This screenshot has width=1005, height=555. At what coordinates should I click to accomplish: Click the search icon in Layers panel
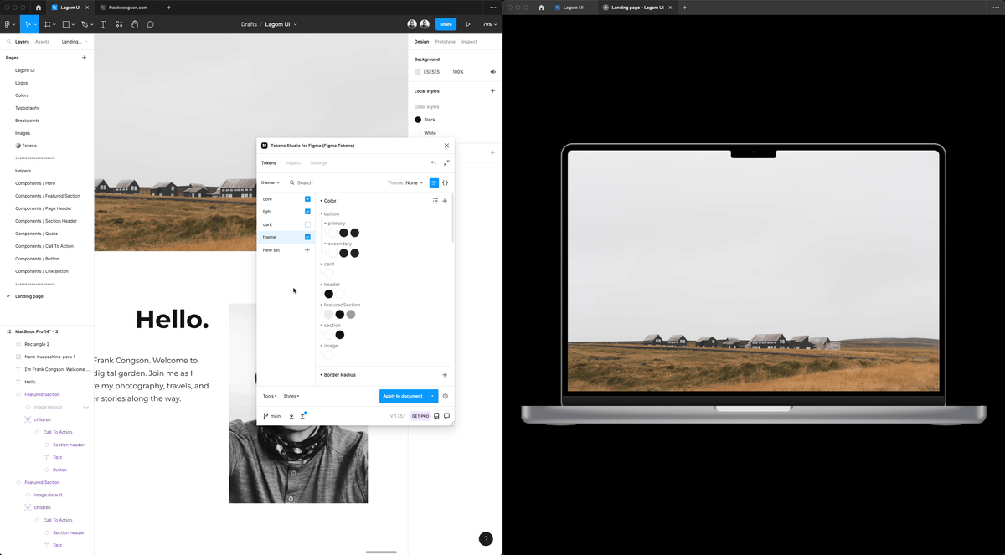8,41
